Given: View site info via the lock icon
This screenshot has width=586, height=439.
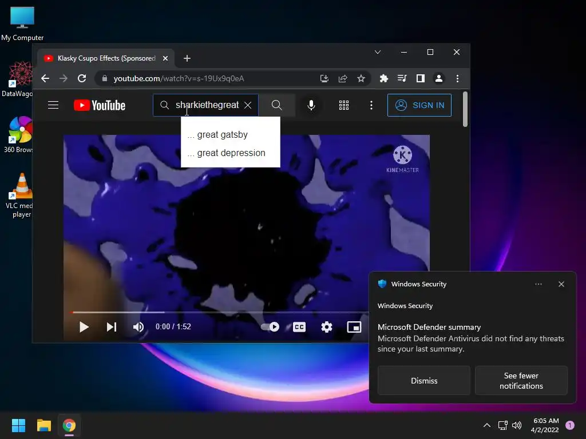Looking at the screenshot, I should click(x=105, y=78).
